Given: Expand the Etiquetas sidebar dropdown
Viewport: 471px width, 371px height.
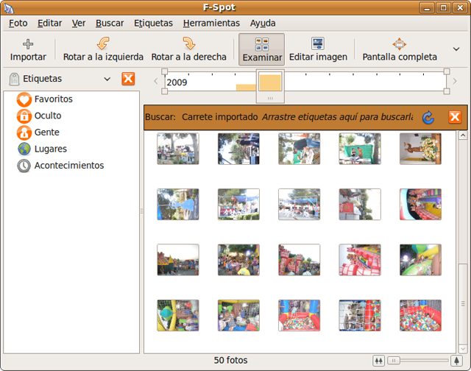Looking at the screenshot, I should click(x=107, y=79).
